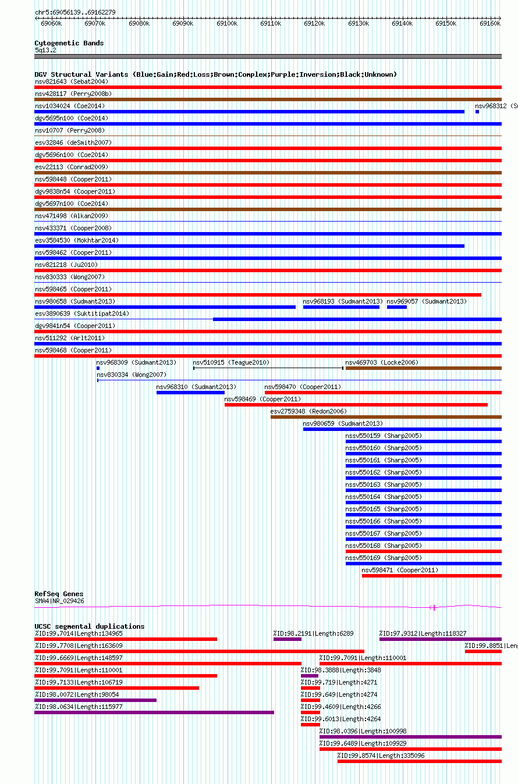
Task: Click the nsv969057 (Sudmant2013) label
Action: (427, 301)
